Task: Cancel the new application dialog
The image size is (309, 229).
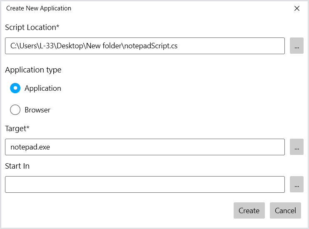Action: pyautogui.click(x=285, y=211)
